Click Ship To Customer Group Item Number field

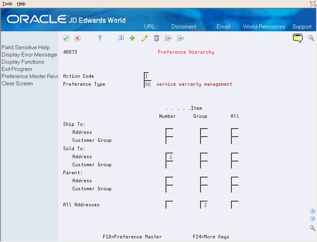169,140
